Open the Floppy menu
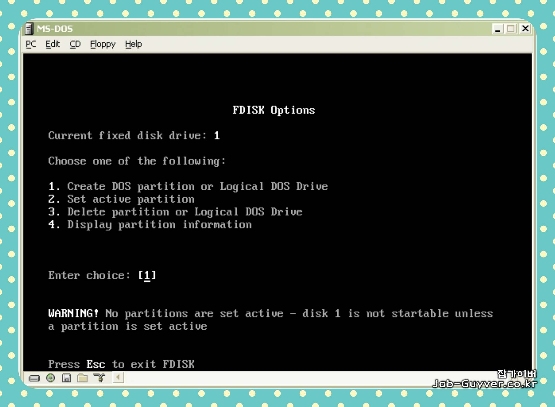The width and height of the screenshot is (555, 407). (102, 44)
